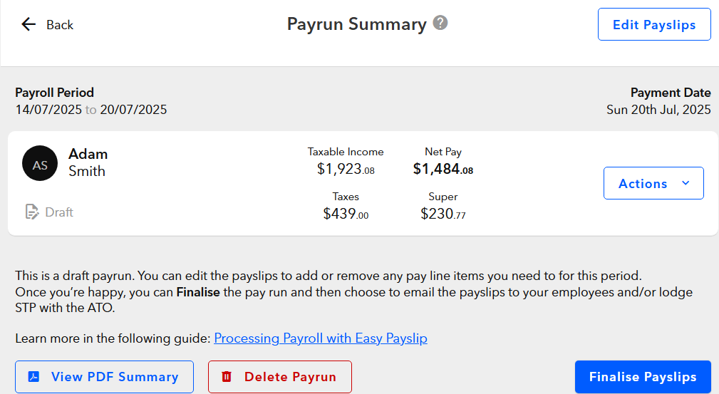Click the Draft status label
This screenshot has height=394, width=719.
pyautogui.click(x=59, y=212)
